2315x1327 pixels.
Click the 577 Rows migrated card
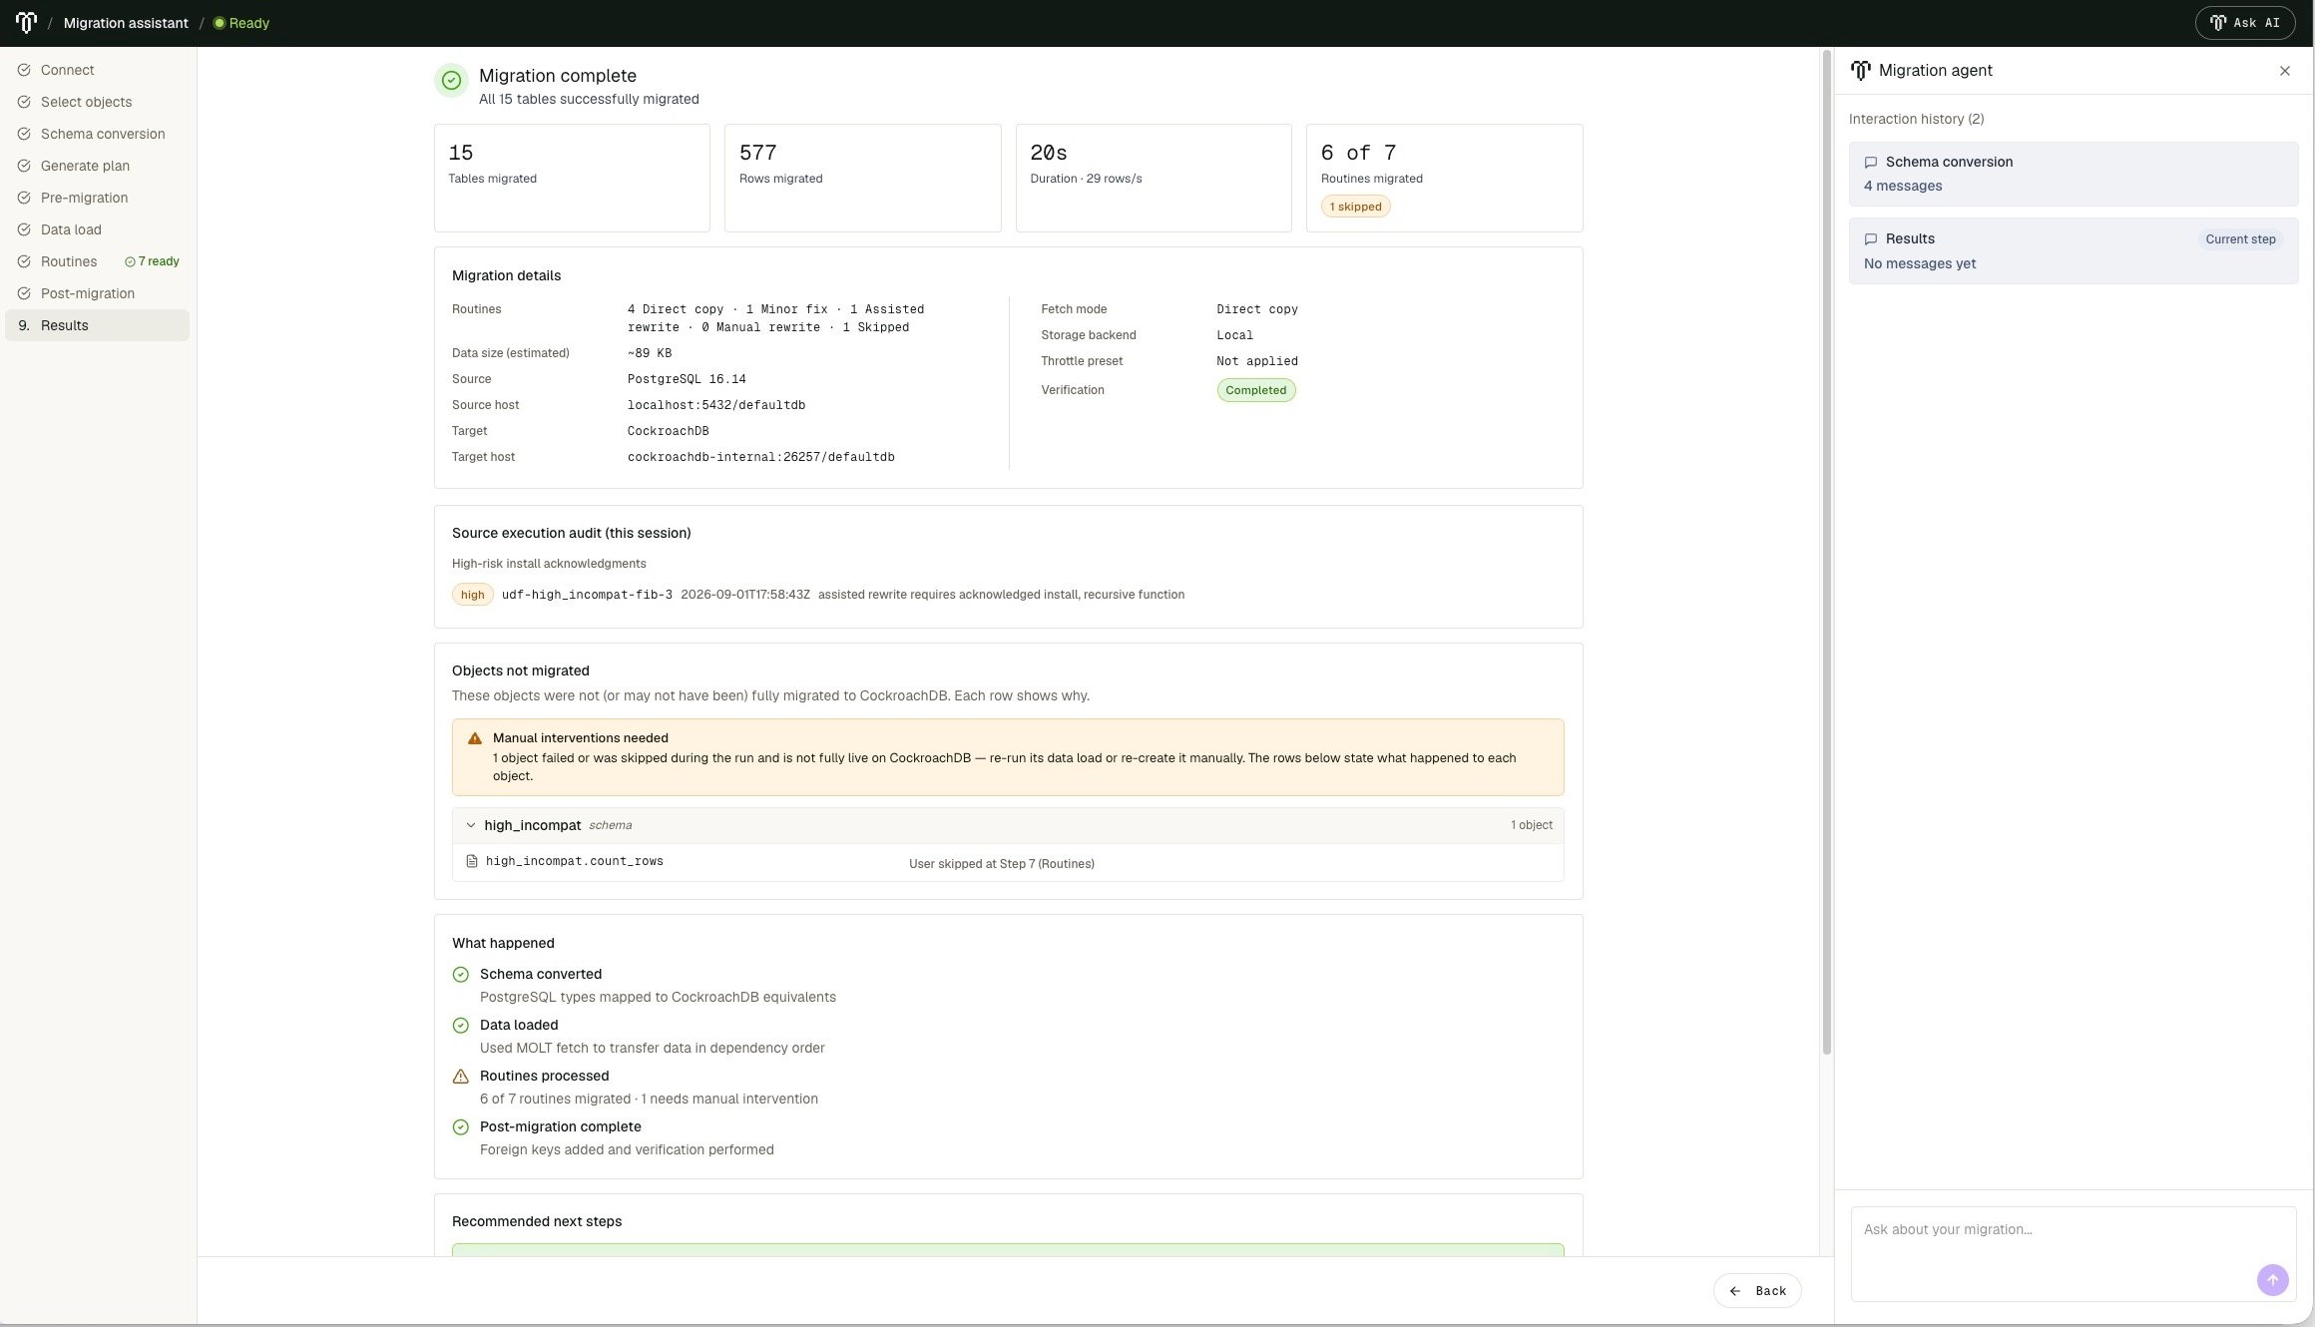[862, 178]
